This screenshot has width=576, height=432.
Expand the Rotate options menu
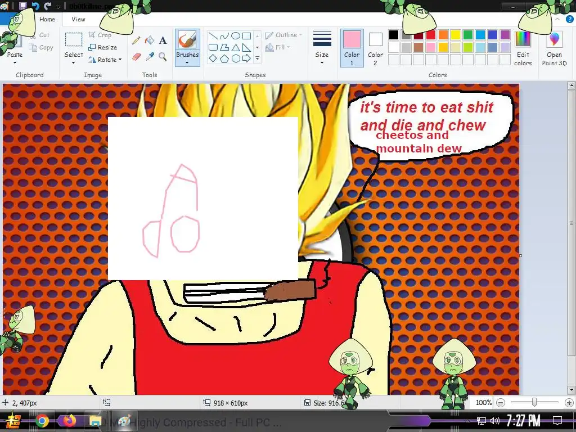[x=120, y=60]
